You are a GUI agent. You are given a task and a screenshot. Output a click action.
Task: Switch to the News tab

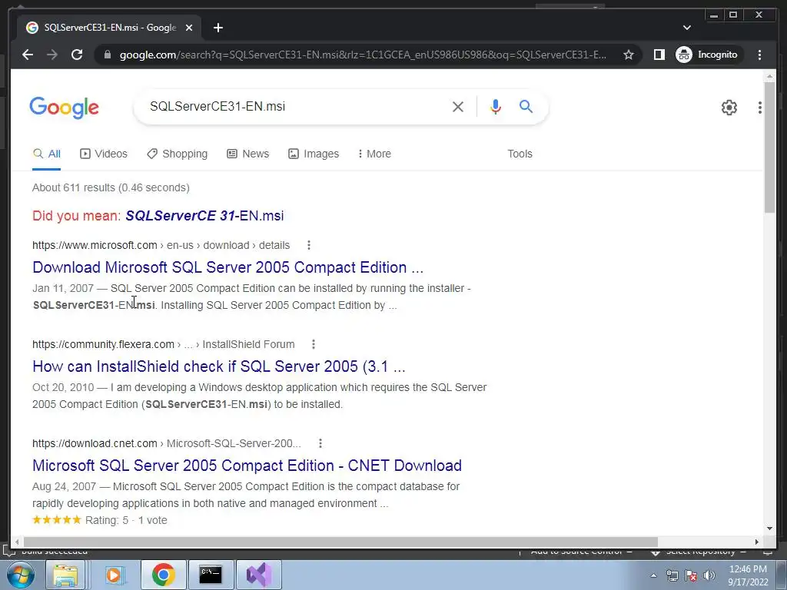pos(248,154)
